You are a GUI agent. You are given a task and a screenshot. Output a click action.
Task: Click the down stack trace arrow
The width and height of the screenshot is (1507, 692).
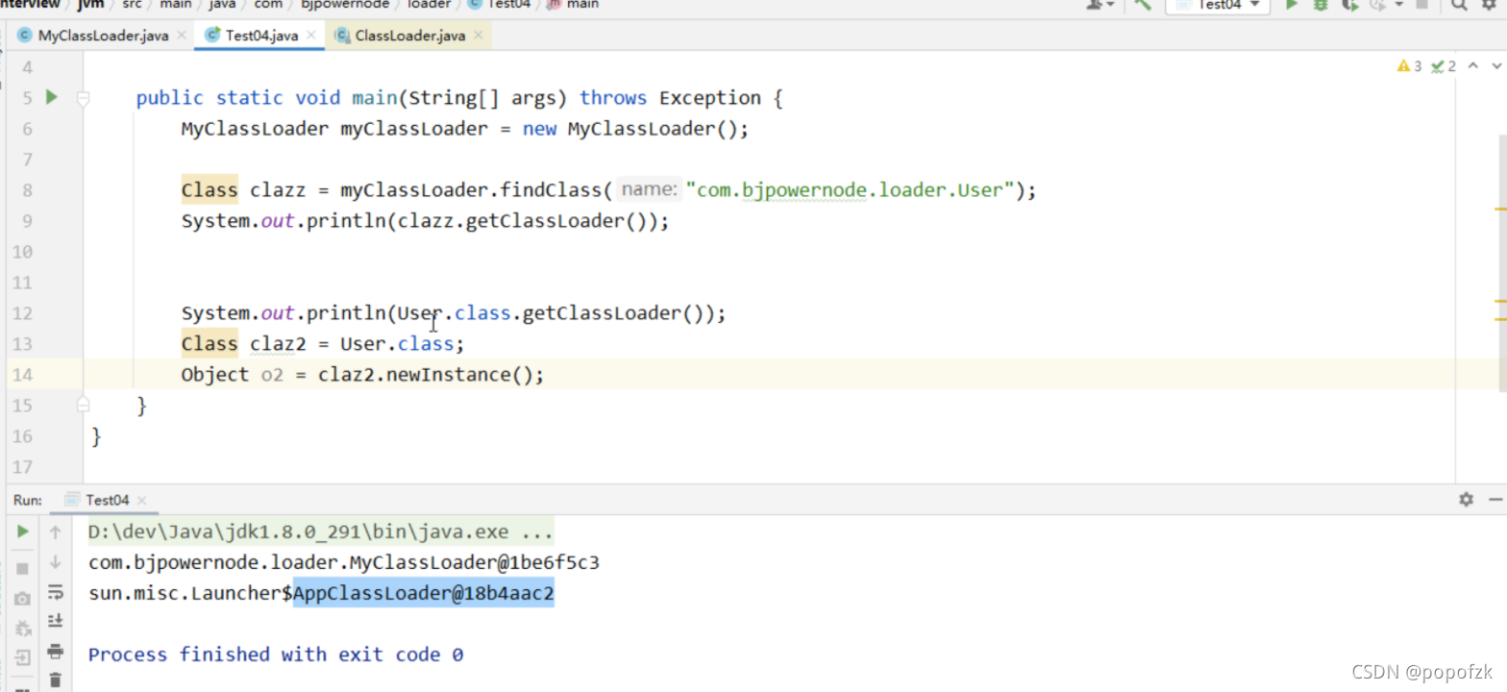(56, 562)
